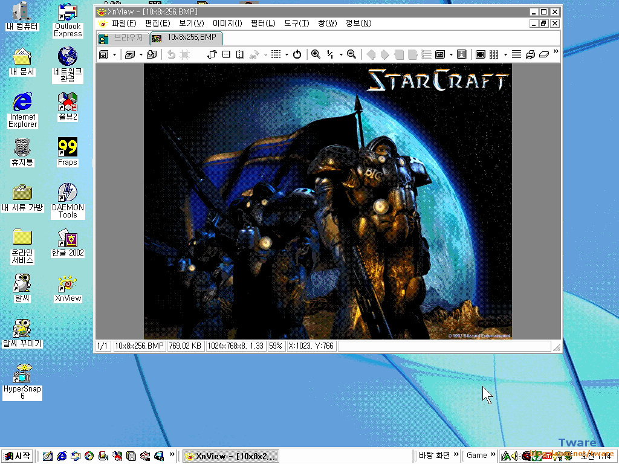The width and height of the screenshot is (619, 464).
Task: Select the 네트워크 환경 desktop icon
Action: coord(68,65)
